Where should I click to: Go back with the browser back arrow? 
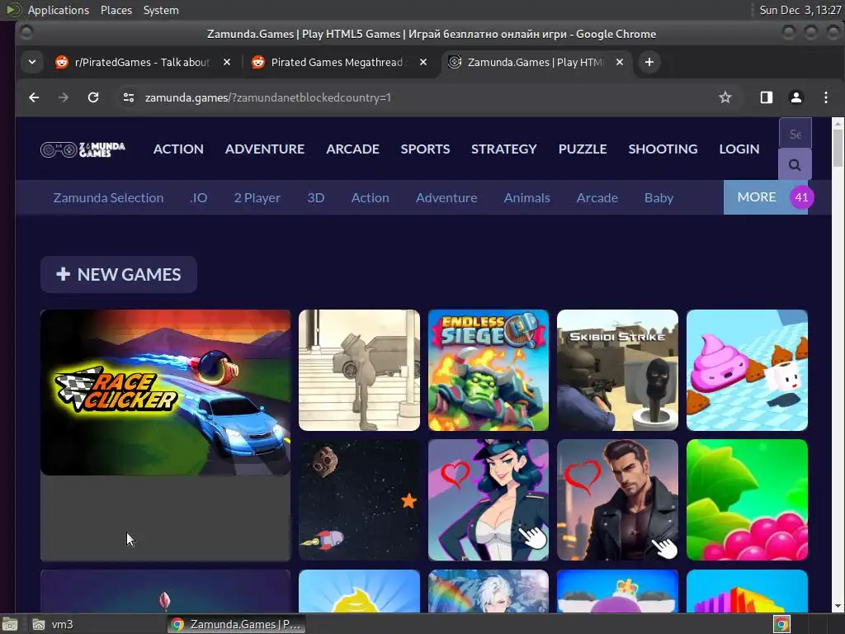tap(34, 97)
